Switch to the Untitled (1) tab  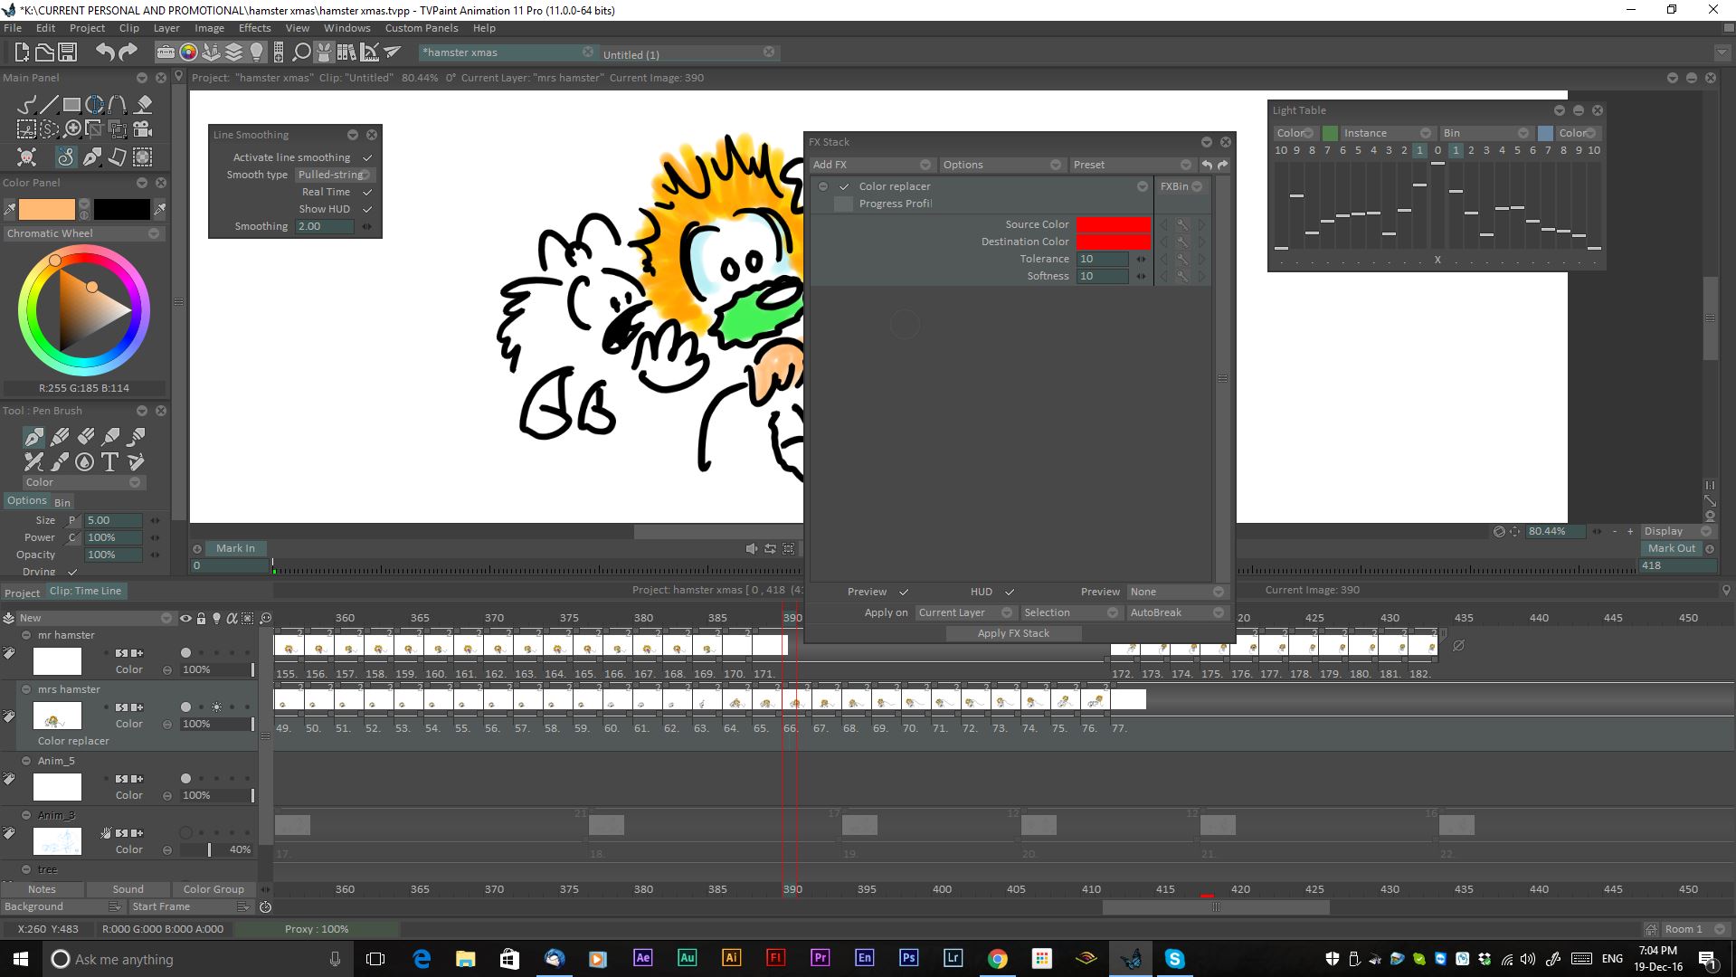688,53
